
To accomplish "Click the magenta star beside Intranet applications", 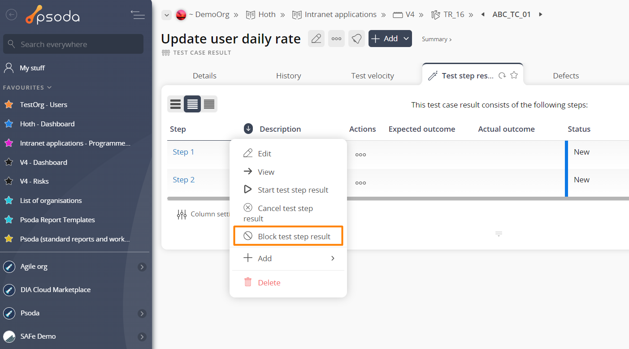I will point(9,143).
